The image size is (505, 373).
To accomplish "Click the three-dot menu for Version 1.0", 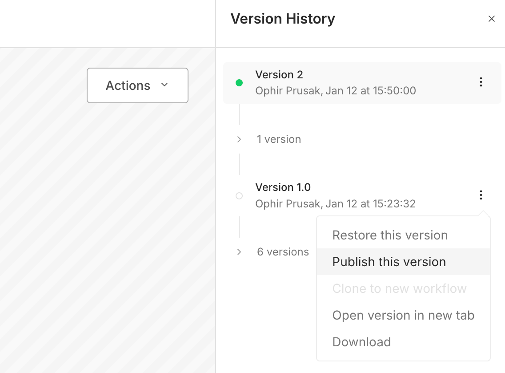I will [x=481, y=195].
